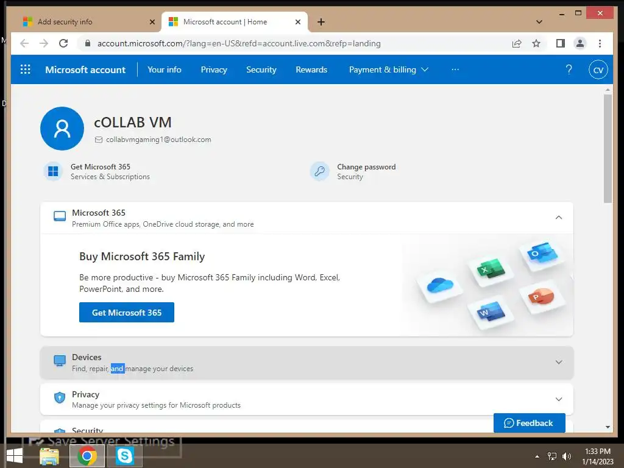
Task: Open the CV account manager avatar
Action: click(598, 69)
